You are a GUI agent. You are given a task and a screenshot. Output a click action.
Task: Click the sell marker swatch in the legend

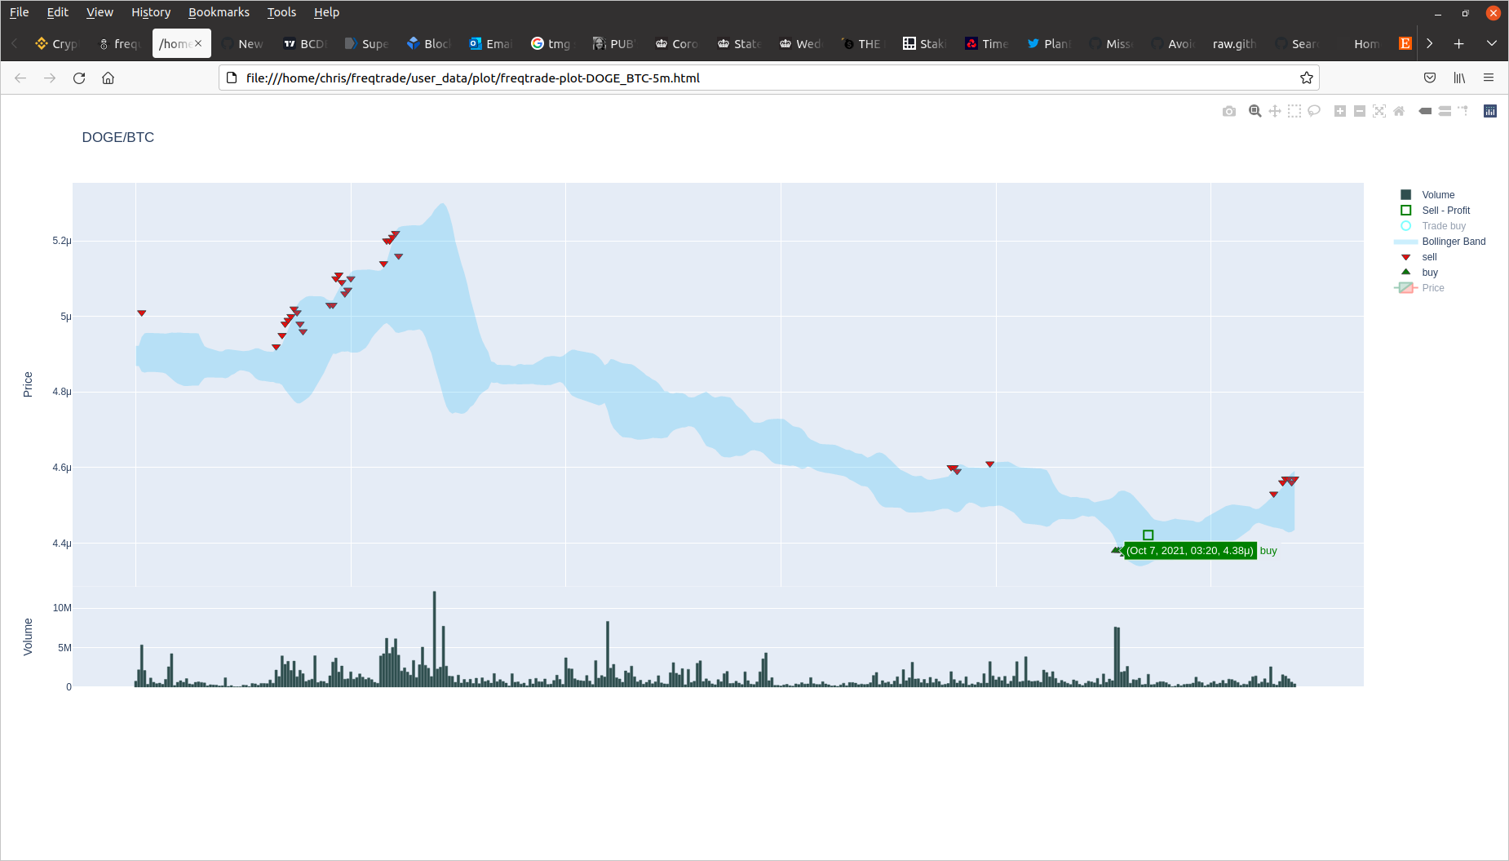(1405, 256)
